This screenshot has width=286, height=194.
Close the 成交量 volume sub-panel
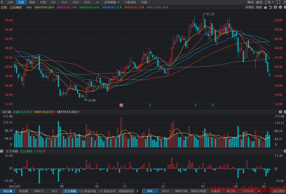click(280, 112)
